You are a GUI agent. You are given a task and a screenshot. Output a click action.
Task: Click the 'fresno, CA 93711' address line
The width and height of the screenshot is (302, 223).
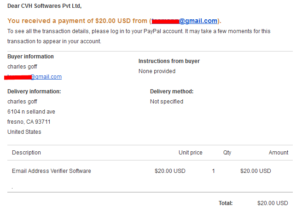(29, 122)
